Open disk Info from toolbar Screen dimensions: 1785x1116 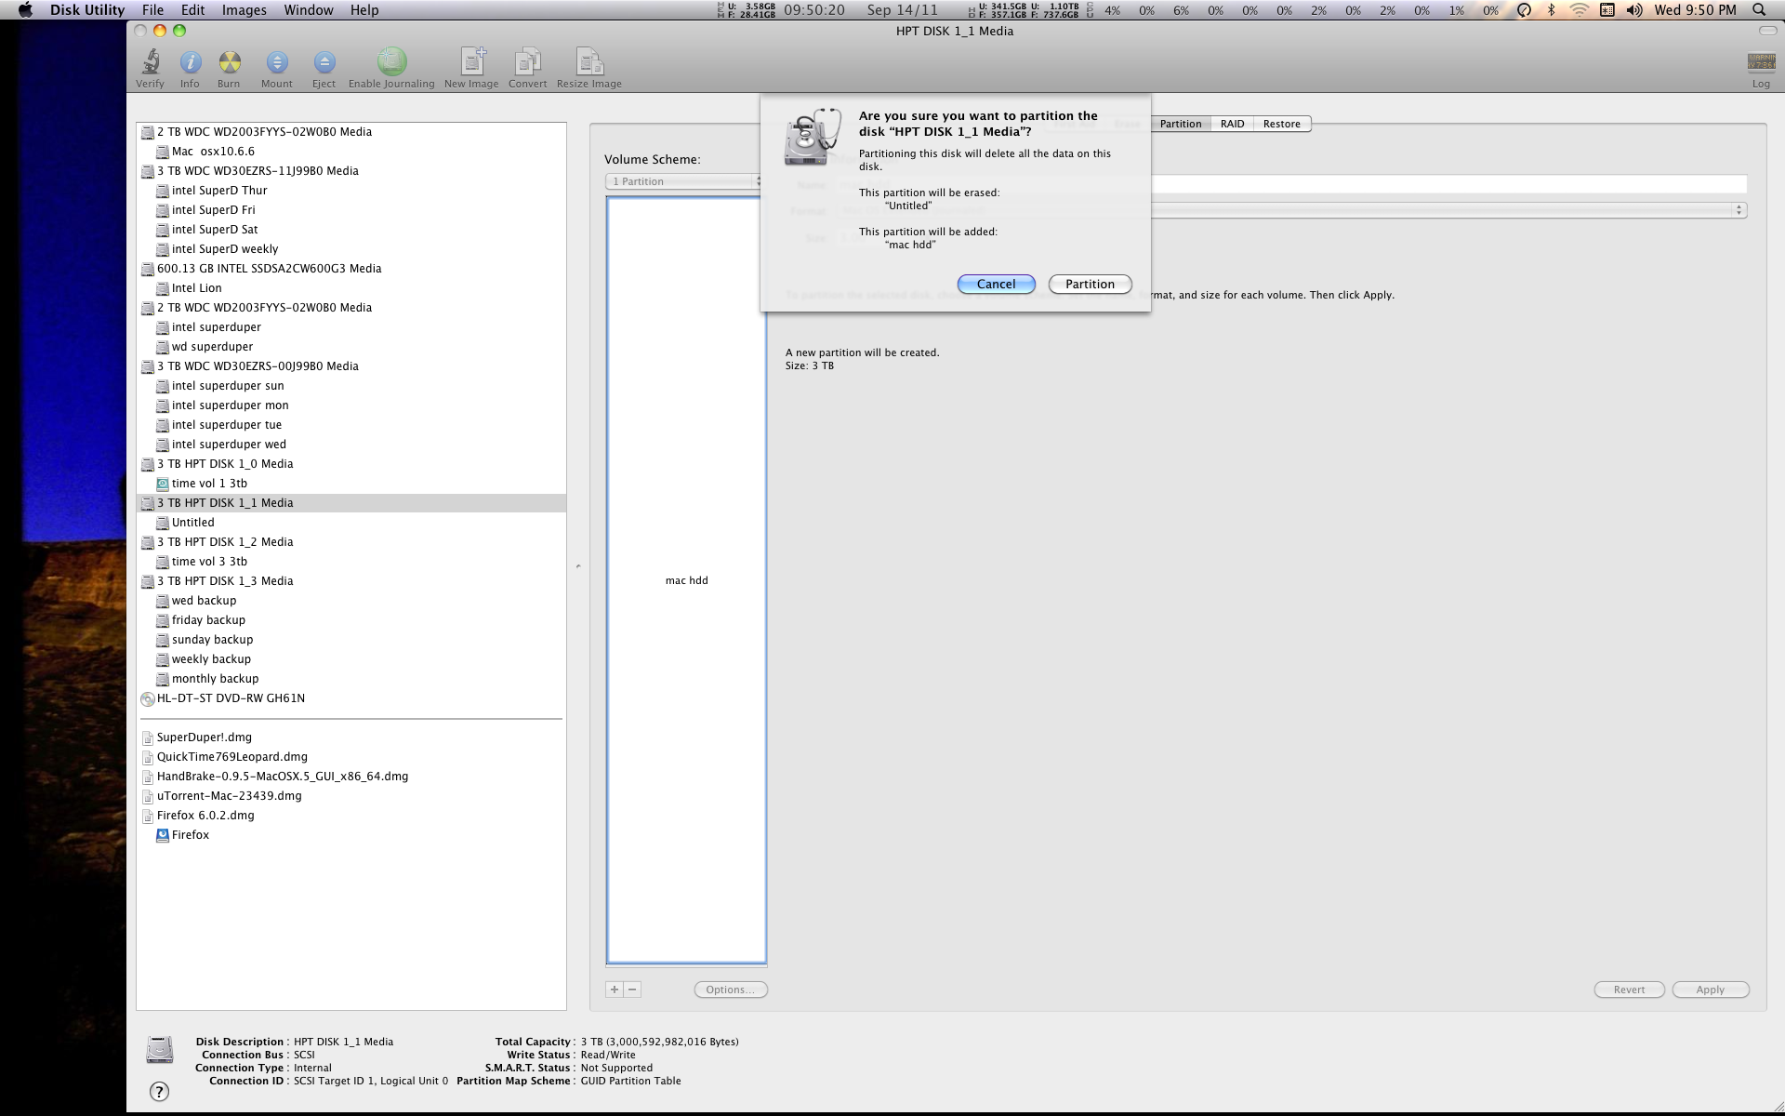(190, 69)
